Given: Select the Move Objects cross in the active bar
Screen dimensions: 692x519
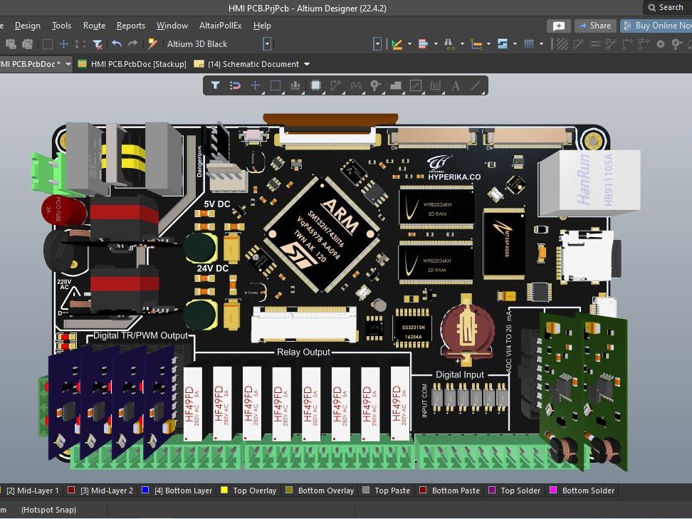Looking at the screenshot, I should tap(255, 85).
